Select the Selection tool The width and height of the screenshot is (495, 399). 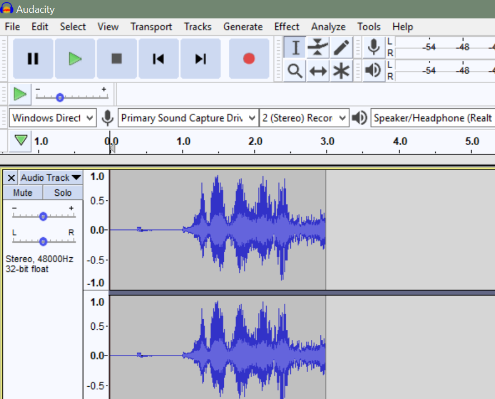(x=294, y=47)
